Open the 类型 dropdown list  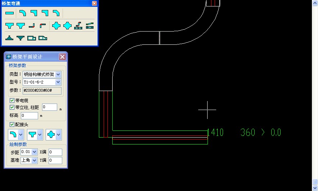[58, 75]
